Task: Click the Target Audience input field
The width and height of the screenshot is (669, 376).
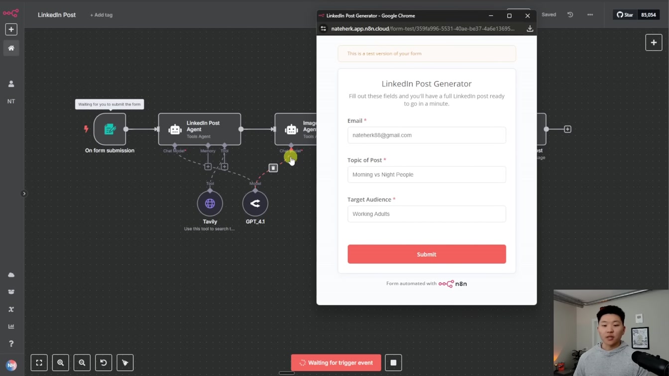Action: (427, 214)
